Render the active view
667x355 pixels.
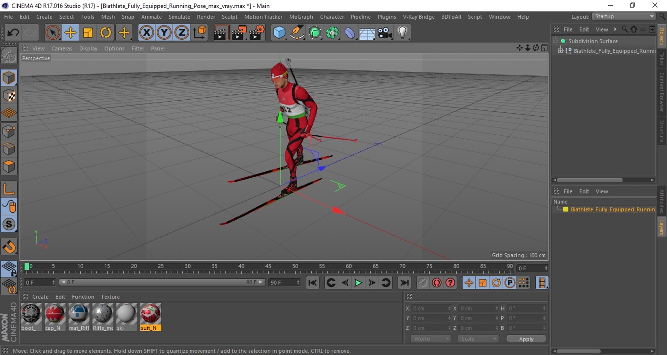(x=221, y=33)
